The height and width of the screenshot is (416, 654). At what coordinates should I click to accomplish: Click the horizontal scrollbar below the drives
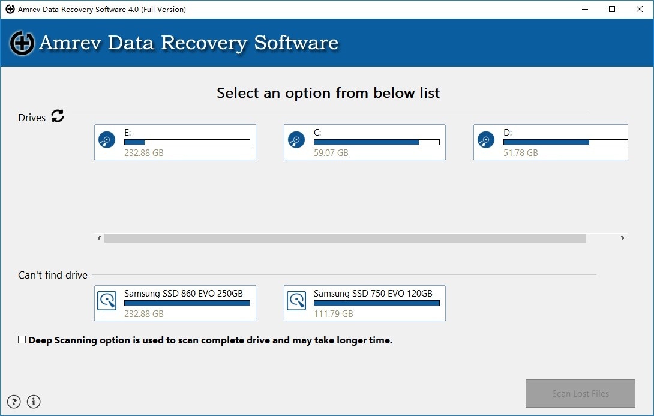tap(345, 238)
